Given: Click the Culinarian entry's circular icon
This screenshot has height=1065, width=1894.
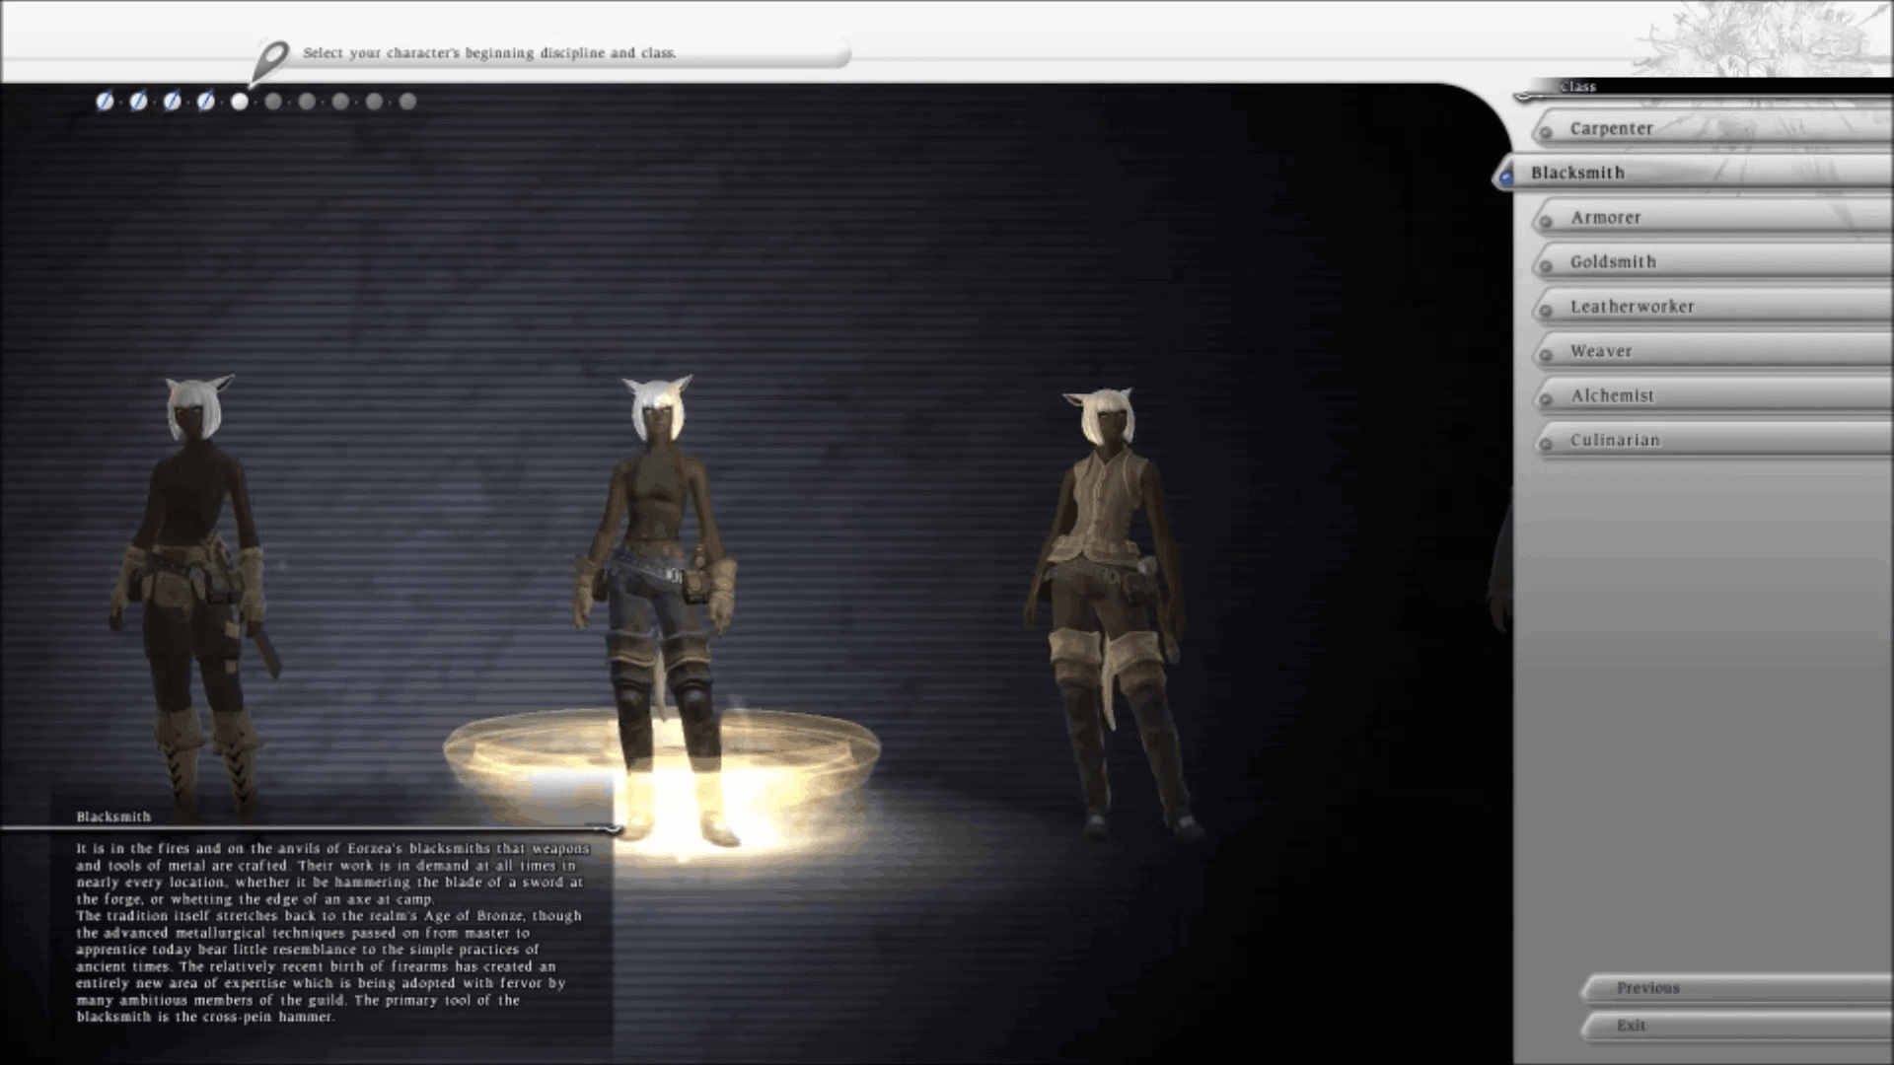Looking at the screenshot, I should [1545, 441].
